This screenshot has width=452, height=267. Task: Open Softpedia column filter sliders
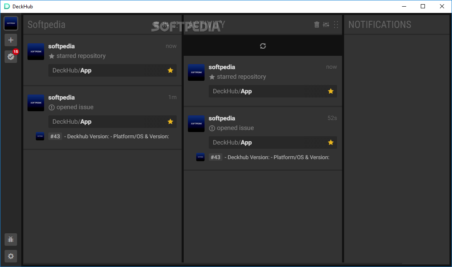click(165, 25)
